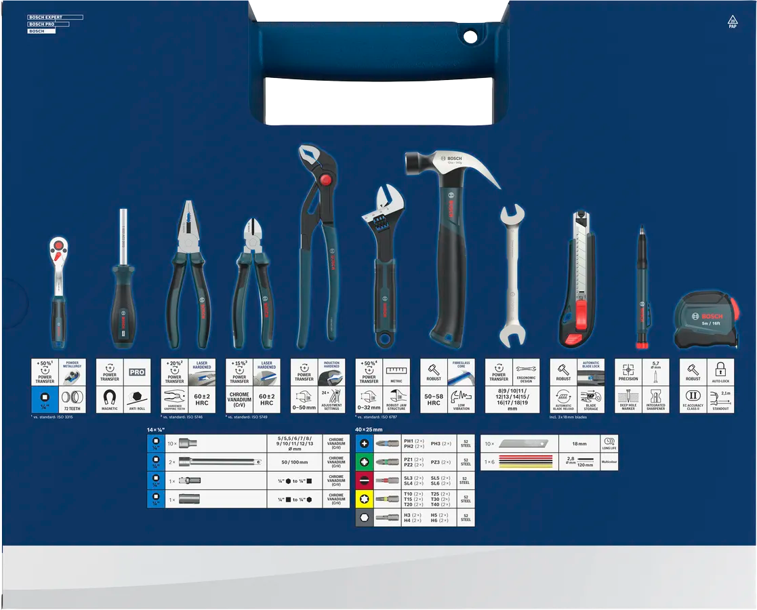
Task: Select the yellow Torx bit symbol
Action: tap(364, 499)
